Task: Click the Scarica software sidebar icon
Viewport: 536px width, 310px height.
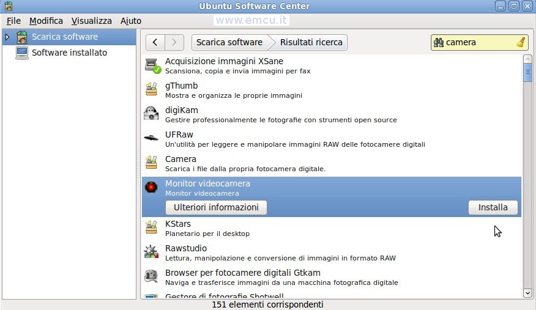Action: coord(22,37)
